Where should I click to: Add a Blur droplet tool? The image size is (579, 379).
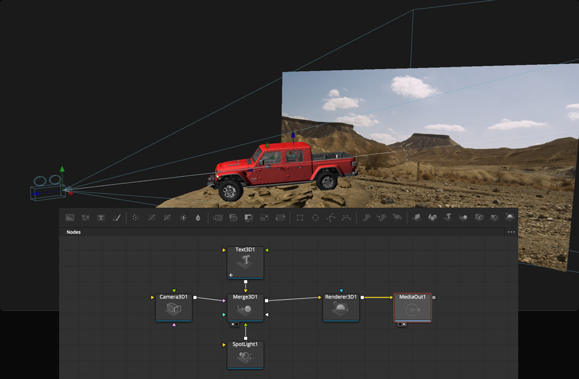coord(198,218)
